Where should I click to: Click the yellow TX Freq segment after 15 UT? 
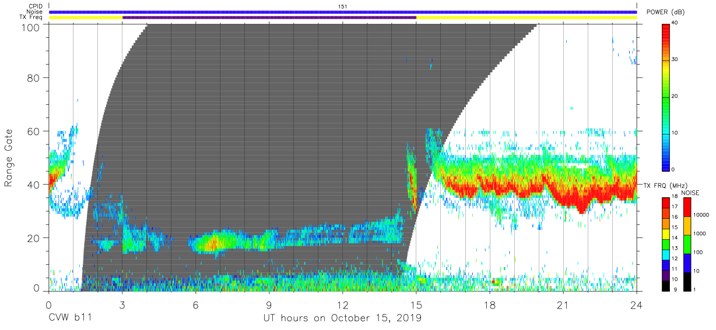527,17
